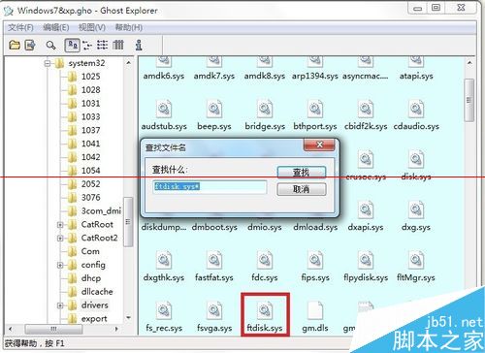Image resolution: width=485 pixels, height=353 pixels.
Task: Click the tree pane horizontal scrollbar thumb
Action: point(53,329)
